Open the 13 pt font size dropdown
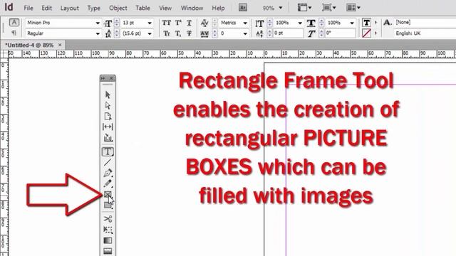 [150, 23]
